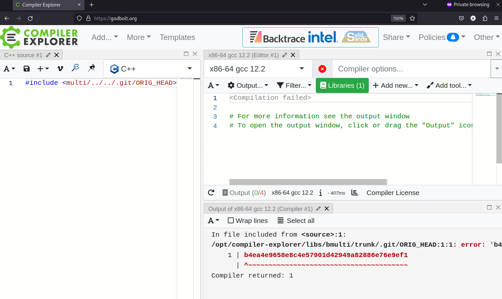Expand the Output... options dropdown
Viewport: 502px width, 299px height.
[x=248, y=85]
